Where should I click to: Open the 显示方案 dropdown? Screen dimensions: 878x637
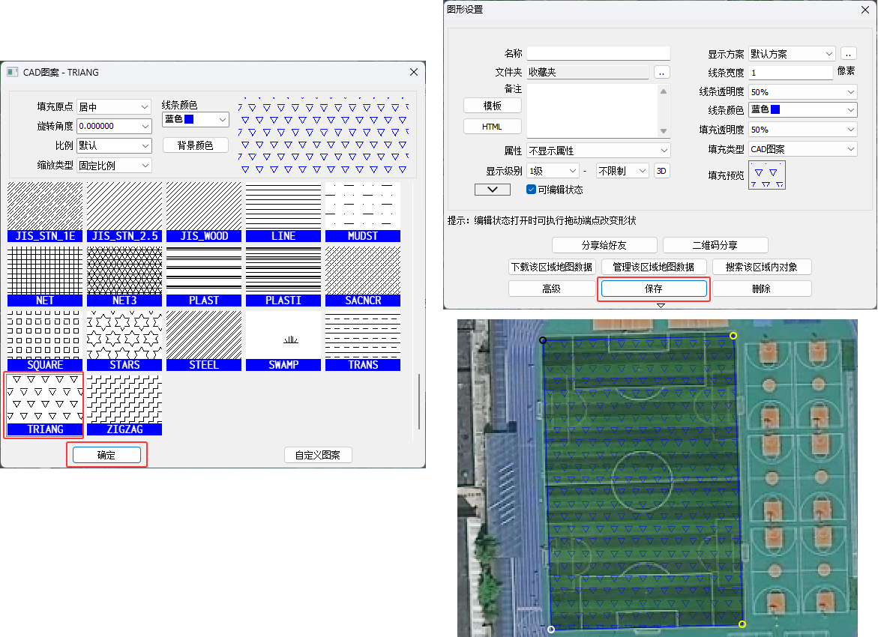tap(792, 54)
